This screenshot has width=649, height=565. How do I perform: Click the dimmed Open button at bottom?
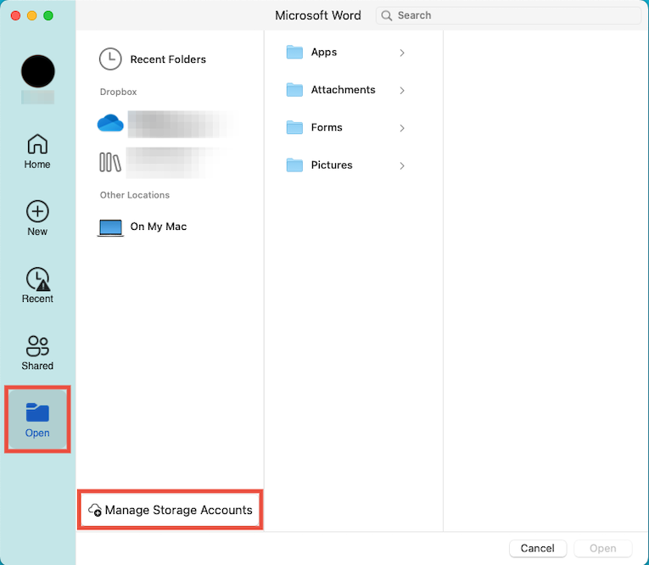603,548
